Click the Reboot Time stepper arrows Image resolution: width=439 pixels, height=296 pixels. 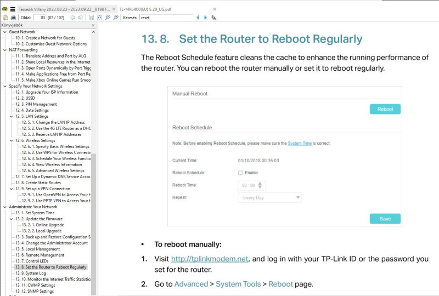click(260, 185)
